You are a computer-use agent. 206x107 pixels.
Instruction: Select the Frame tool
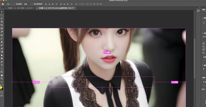point(2,28)
